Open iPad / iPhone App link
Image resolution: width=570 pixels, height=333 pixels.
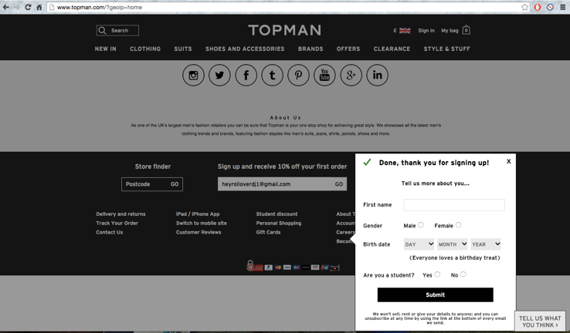[198, 214]
